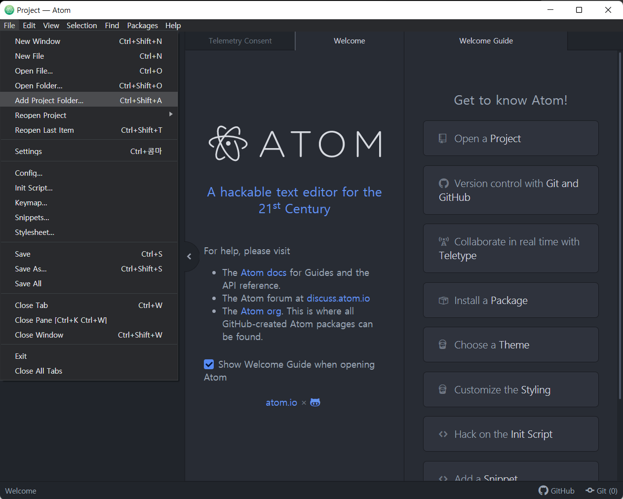
Task: Expand the Reopen Project submenu arrow
Action: click(x=171, y=115)
